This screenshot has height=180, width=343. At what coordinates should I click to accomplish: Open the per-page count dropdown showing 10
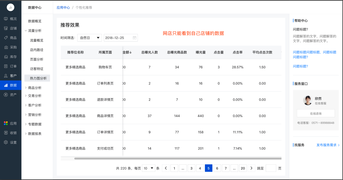(x=149, y=168)
